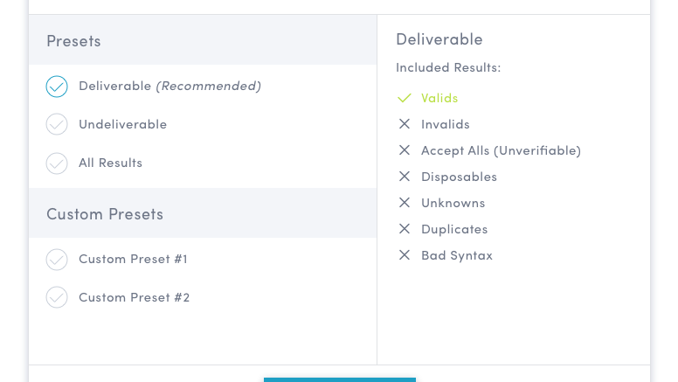Pick the Custom Preset #1 circle
The image size is (678, 382).
(57, 260)
